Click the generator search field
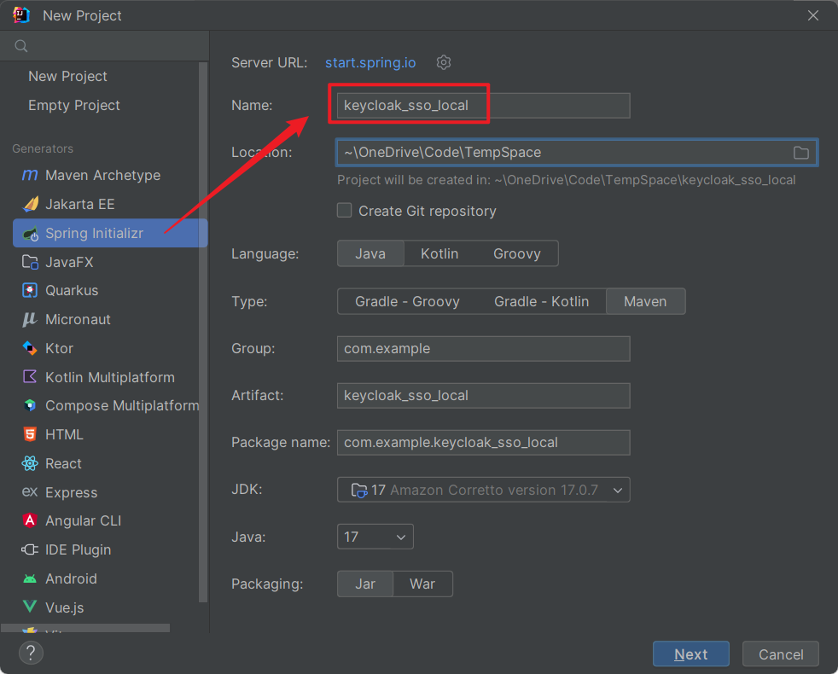The width and height of the screenshot is (838, 674). [105, 46]
